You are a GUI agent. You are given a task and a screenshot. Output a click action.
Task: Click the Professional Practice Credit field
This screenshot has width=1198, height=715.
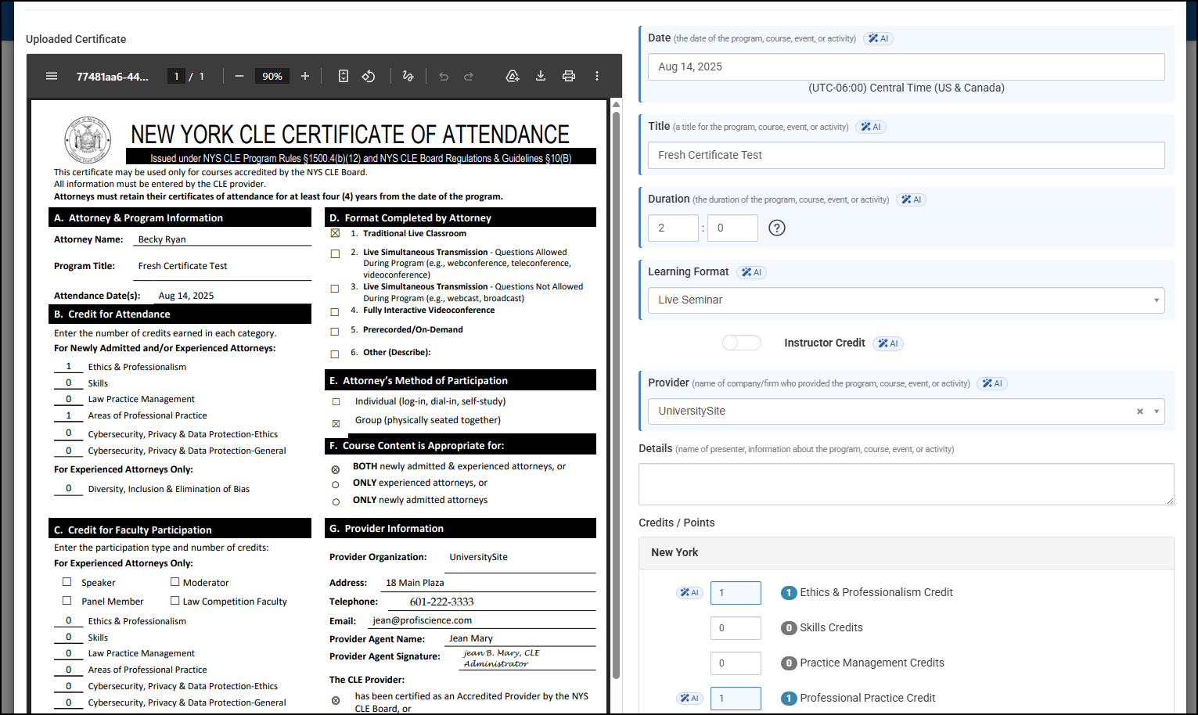click(736, 699)
